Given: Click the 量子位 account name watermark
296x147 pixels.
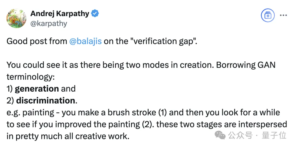Looking at the screenshot, I should 274,135.
